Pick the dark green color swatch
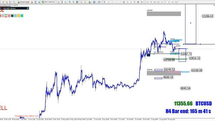215x121 pixels. tap(12, 16)
